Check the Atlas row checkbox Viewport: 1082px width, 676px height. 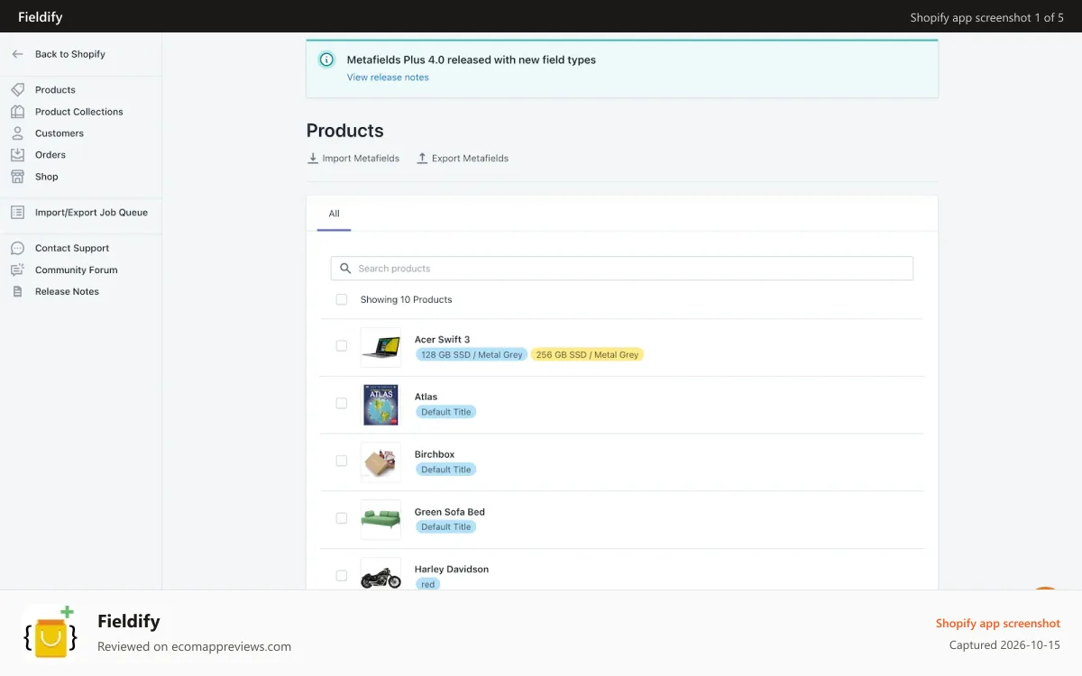coord(342,404)
